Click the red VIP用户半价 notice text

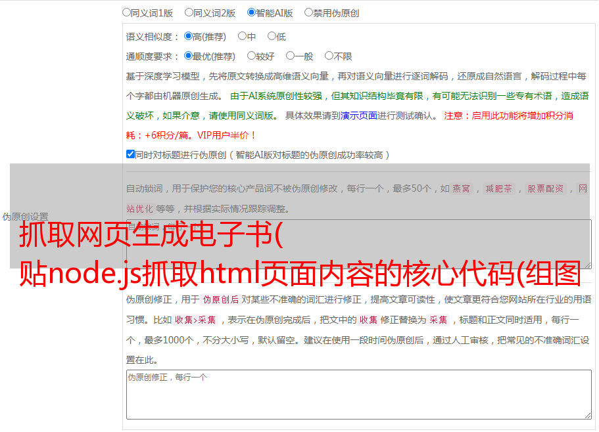coord(227,135)
